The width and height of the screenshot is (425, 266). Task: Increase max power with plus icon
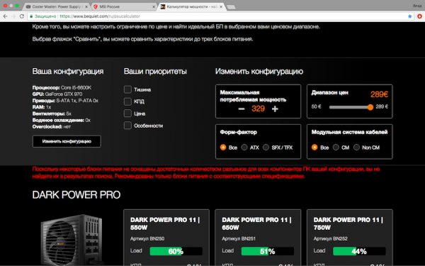(x=275, y=109)
